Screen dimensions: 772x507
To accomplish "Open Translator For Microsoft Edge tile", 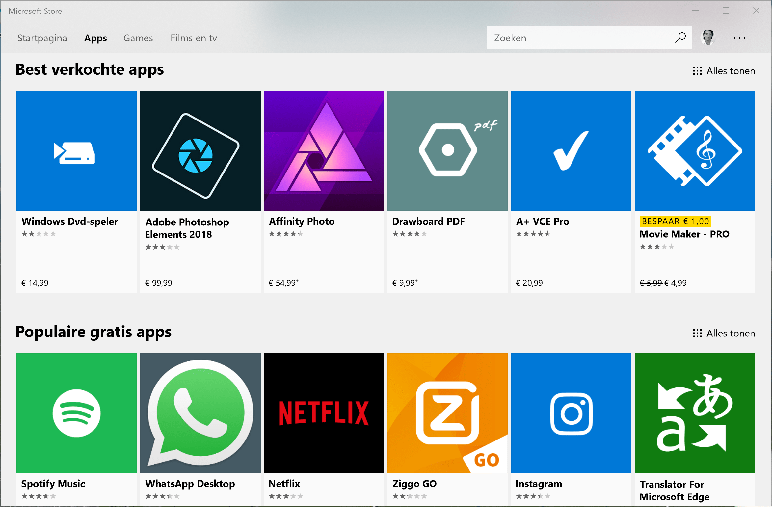I will point(695,413).
